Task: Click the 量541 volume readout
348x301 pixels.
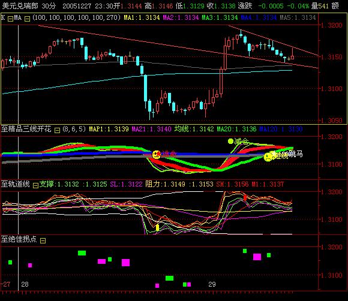Action: tap(320, 6)
